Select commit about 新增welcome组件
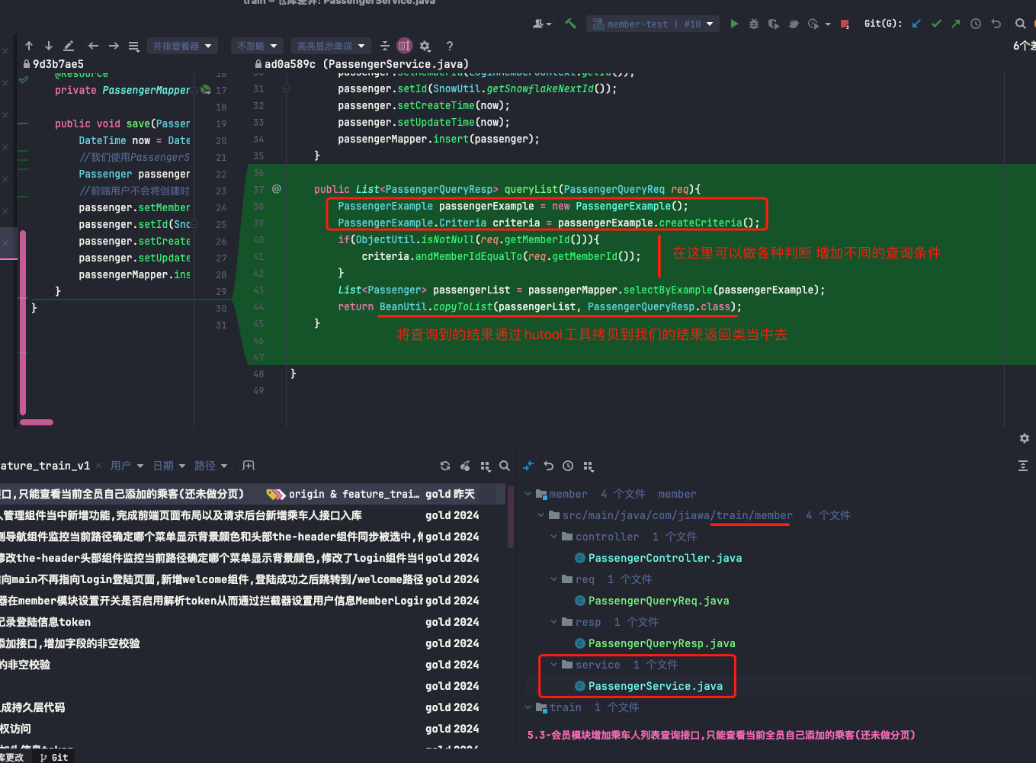The height and width of the screenshot is (763, 1036). pos(252,579)
